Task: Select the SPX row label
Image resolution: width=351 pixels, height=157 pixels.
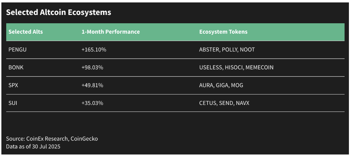Action: pyautogui.click(x=13, y=85)
